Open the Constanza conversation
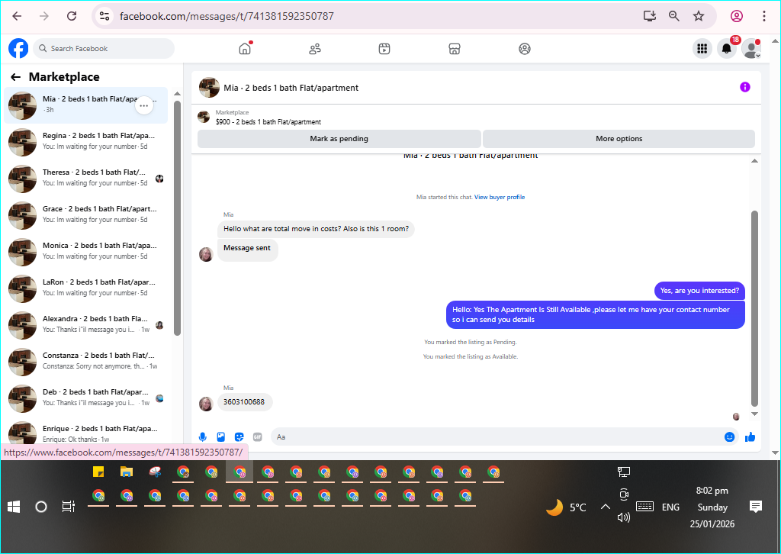 pyautogui.click(x=85, y=362)
